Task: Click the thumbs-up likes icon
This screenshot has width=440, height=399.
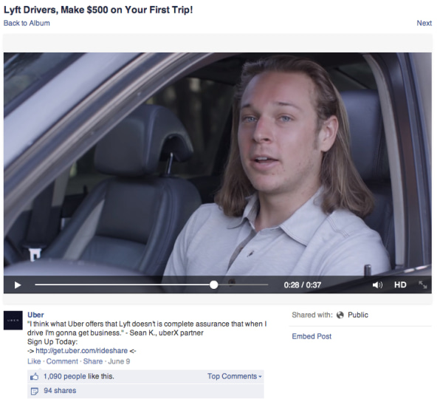Action: tap(34, 377)
